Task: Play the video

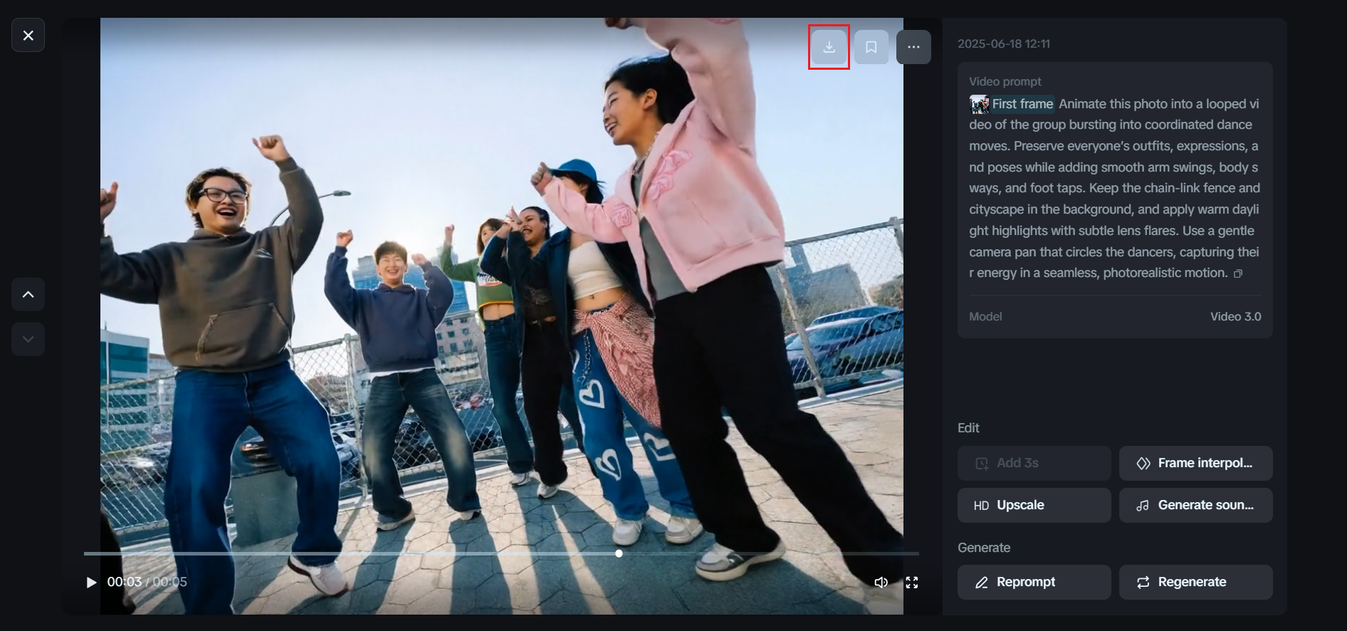Action: [x=91, y=583]
